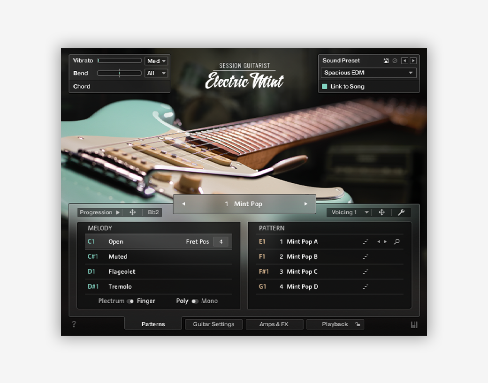This screenshot has height=383, width=488.
Task: Adjust the Bend slider
Action: tap(119, 74)
